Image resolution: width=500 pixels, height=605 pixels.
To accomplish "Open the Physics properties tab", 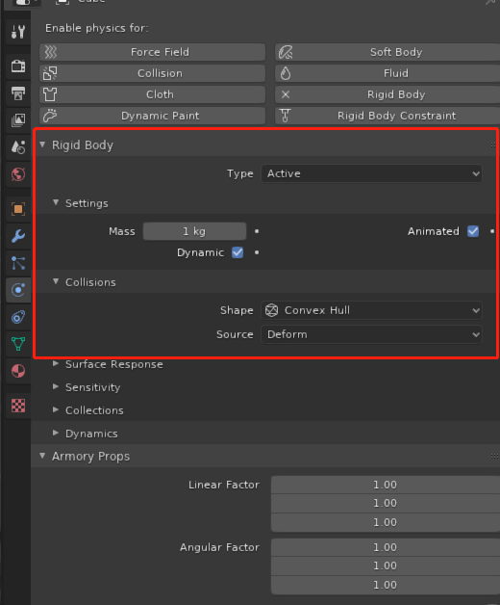I will pos(18,290).
